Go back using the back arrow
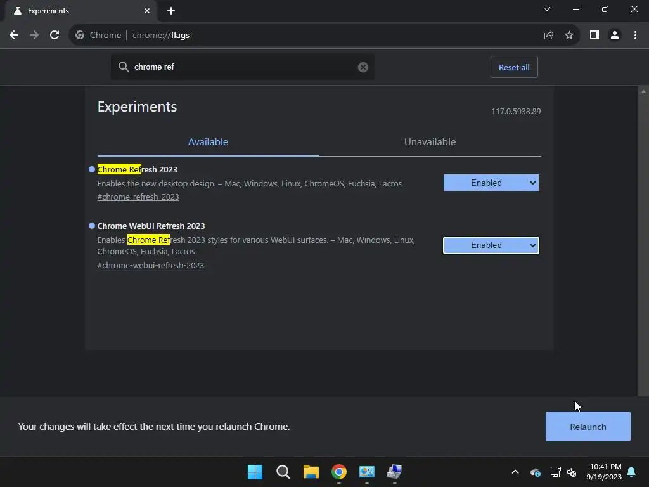The image size is (649, 487). [x=14, y=36]
